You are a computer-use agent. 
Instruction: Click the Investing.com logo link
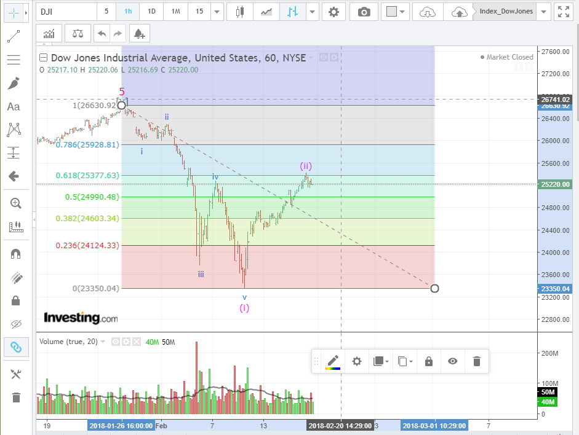point(81,318)
